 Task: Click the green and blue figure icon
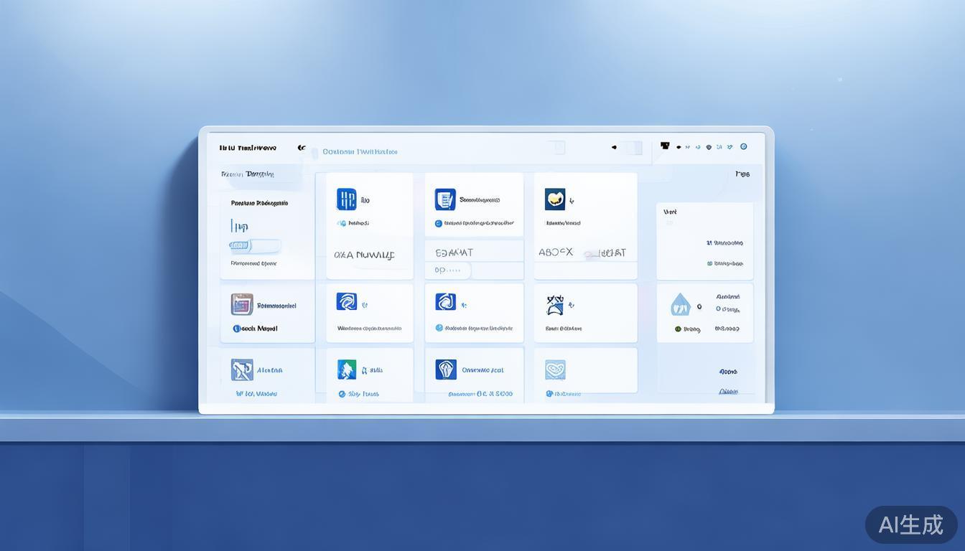347,369
